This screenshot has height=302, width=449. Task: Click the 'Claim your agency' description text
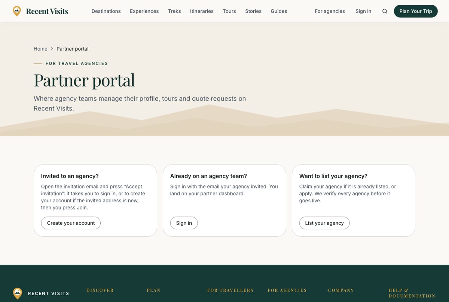pyautogui.click(x=348, y=193)
